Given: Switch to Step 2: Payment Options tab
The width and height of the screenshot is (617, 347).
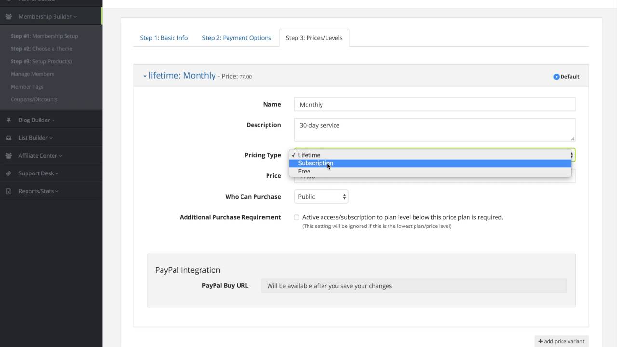Looking at the screenshot, I should 237,38.
